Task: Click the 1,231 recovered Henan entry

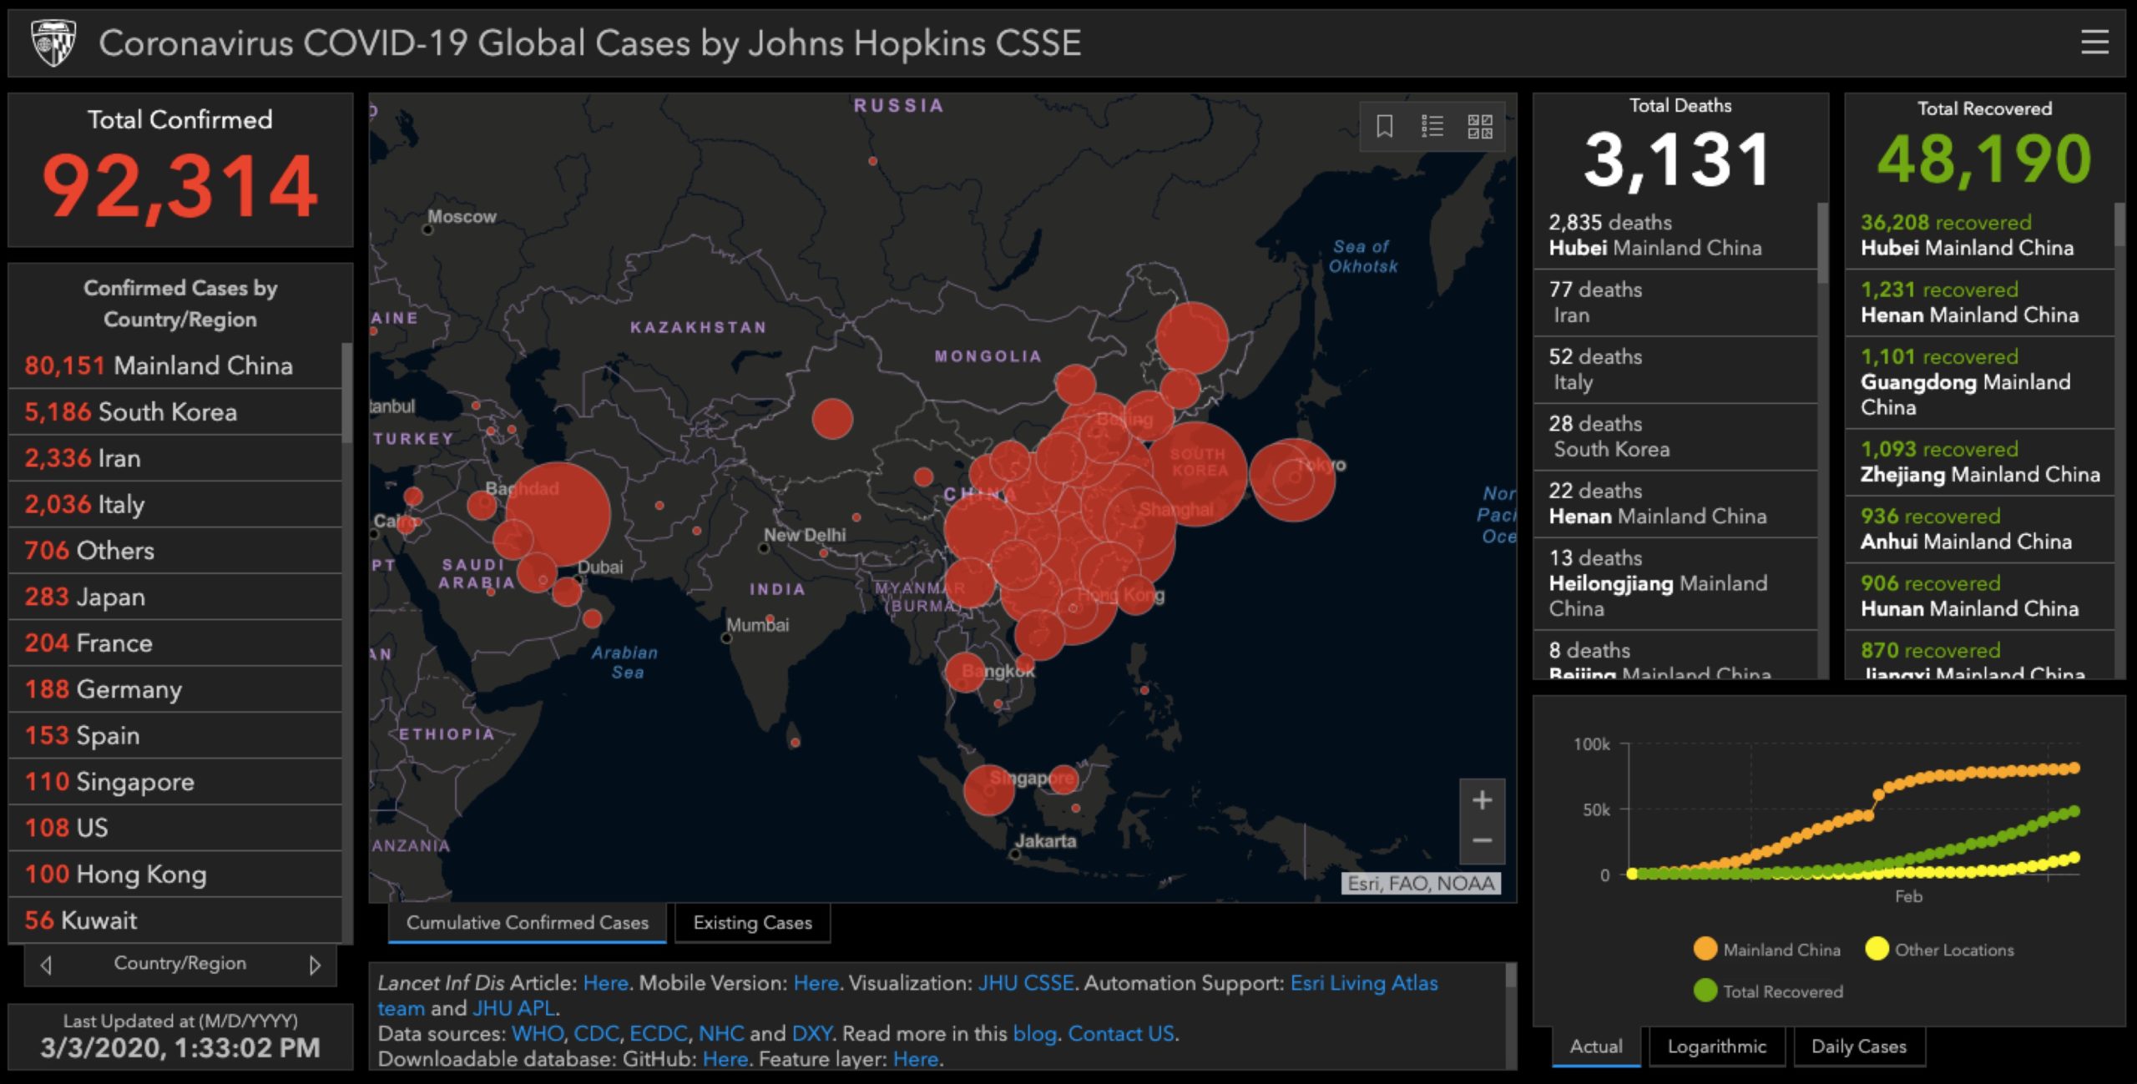Action: pyautogui.click(x=1979, y=303)
